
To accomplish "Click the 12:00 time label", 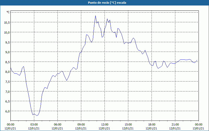I will point(105,125).
